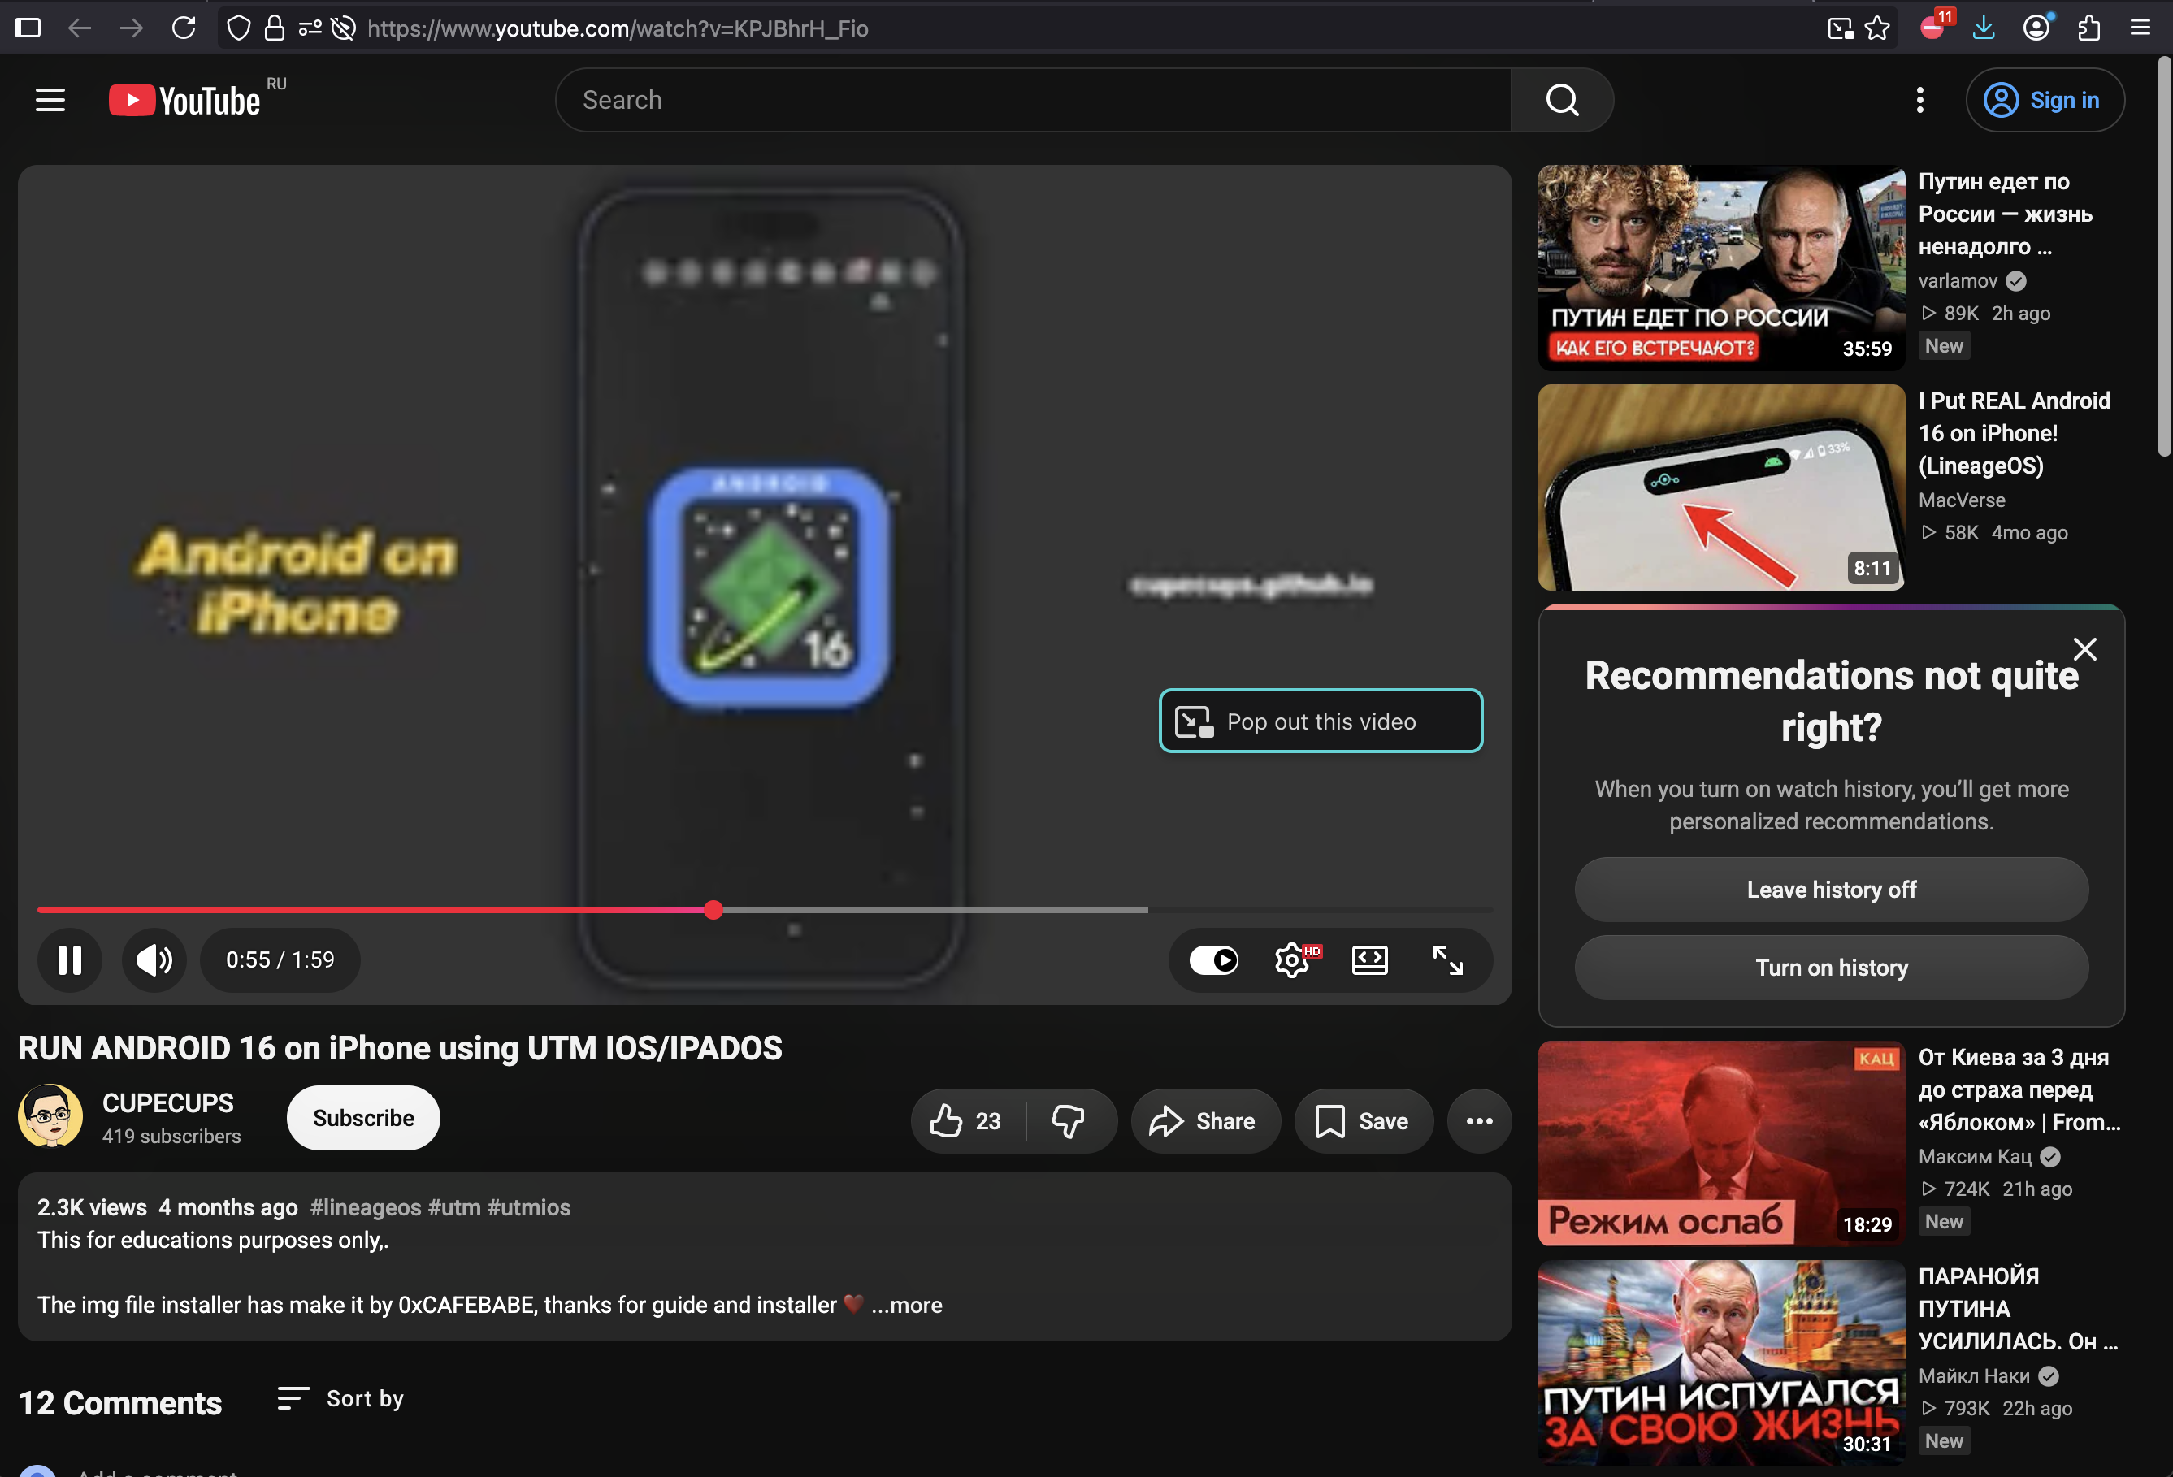Open the CUPECUPS channel name link

[168, 1103]
